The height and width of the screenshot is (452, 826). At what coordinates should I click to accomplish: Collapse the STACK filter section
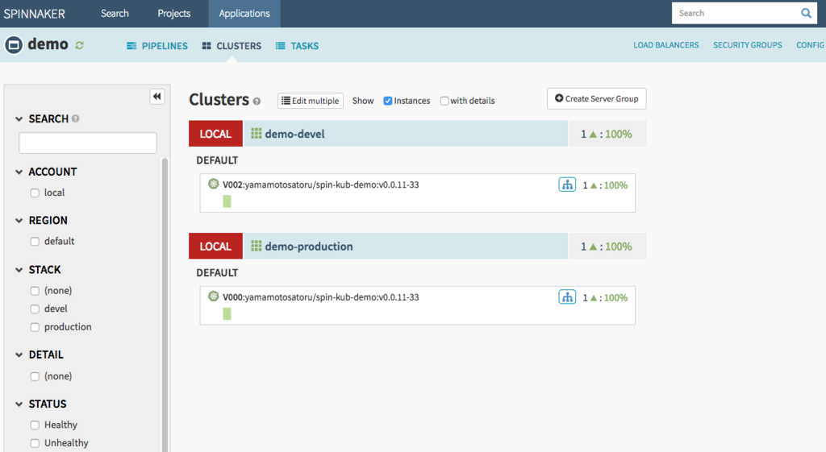point(19,270)
